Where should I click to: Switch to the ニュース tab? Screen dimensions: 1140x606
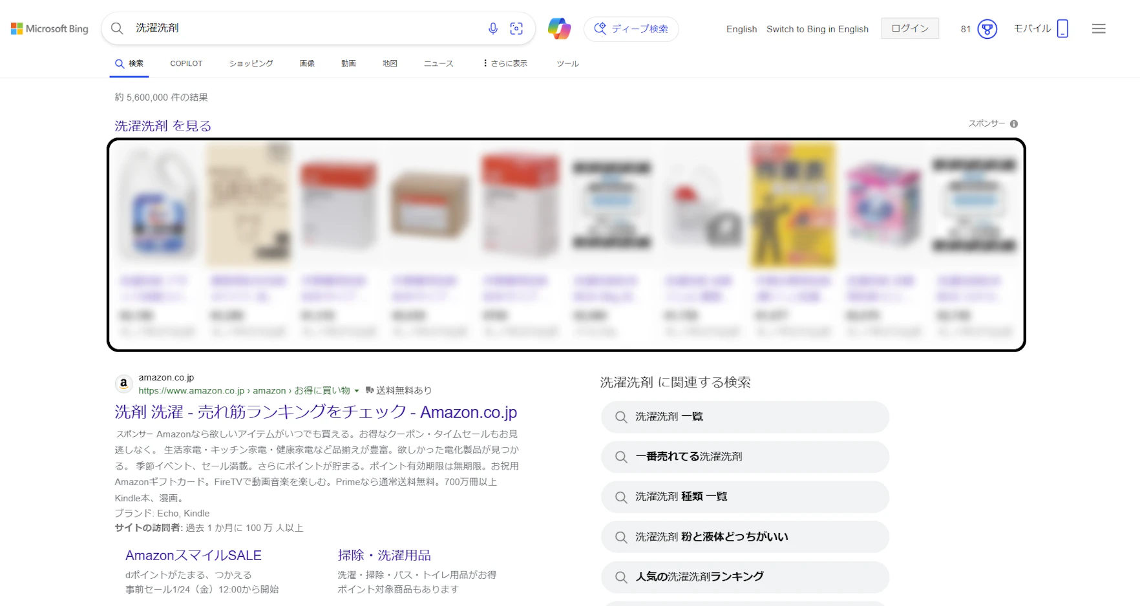439,63
